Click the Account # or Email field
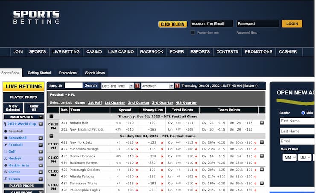Screen dimensions: 316x193 [x=212, y=24]
